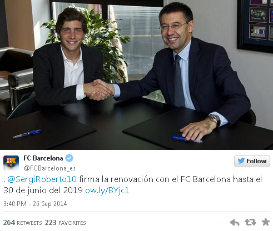Click the tweet text about renovación
The height and width of the screenshot is (231, 273).
click(x=133, y=185)
